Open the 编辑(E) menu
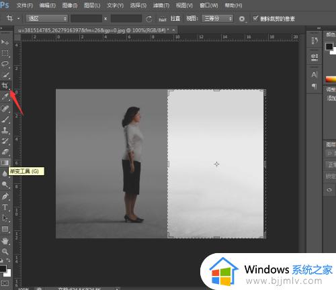The width and height of the screenshot is (336, 290). [x=48, y=5]
